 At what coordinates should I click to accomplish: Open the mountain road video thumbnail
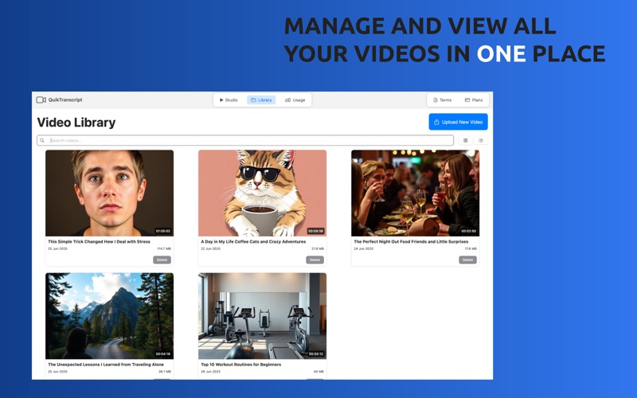point(109,316)
